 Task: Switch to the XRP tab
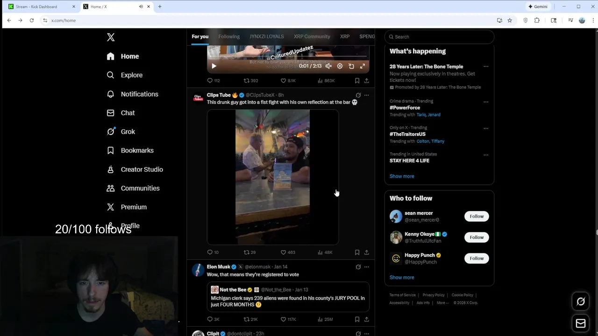pos(345,36)
